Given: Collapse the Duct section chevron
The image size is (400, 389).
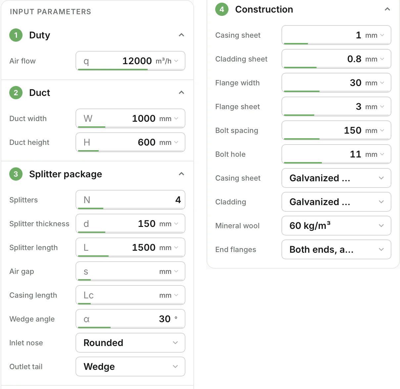Looking at the screenshot, I should click(181, 93).
